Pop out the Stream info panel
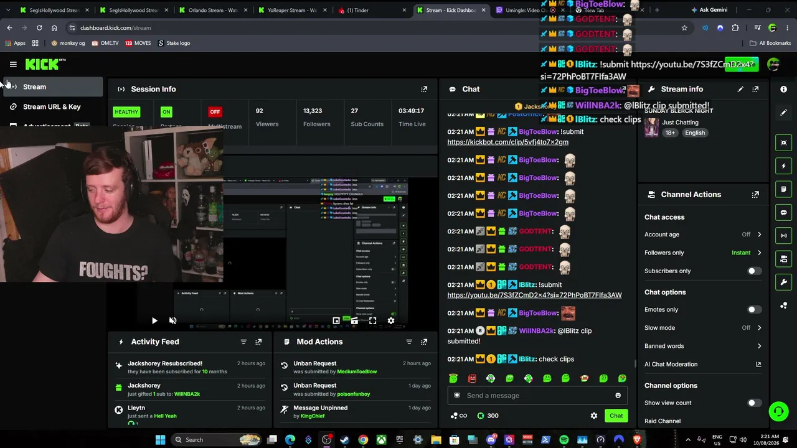797x448 pixels. [x=755, y=89]
